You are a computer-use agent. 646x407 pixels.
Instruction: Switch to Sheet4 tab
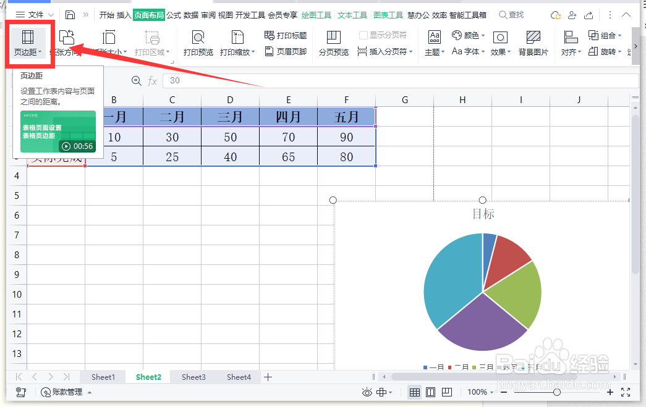(239, 377)
